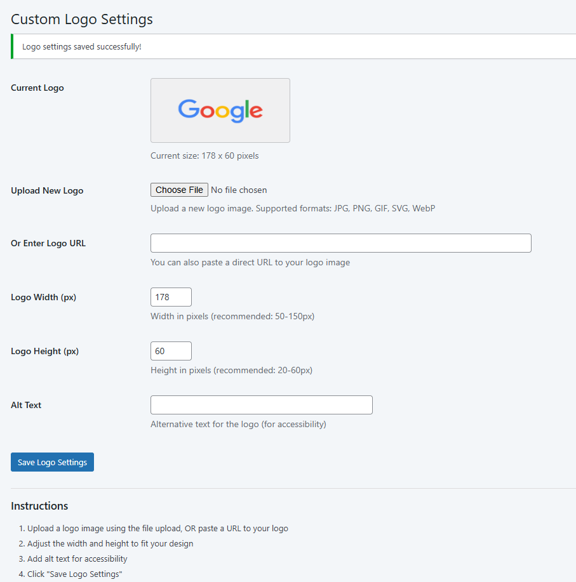Click the "Custom Logo Settings" page heading
The image size is (576, 582).
82,19
